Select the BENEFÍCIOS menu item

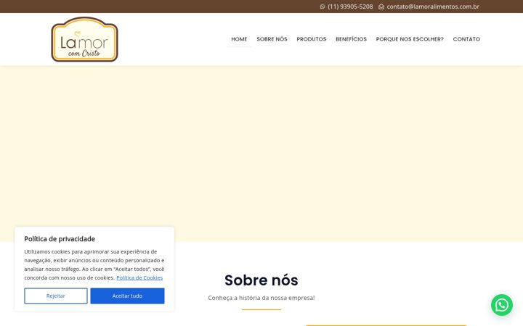[352, 39]
